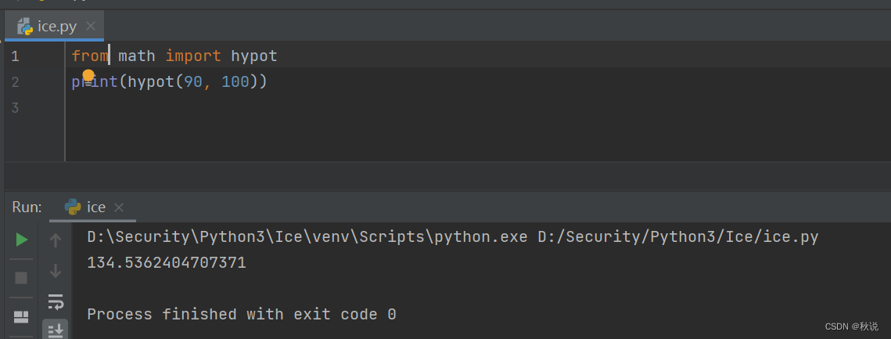Toggle scroll to end of console
This screenshot has width=891, height=339.
pos(55,330)
